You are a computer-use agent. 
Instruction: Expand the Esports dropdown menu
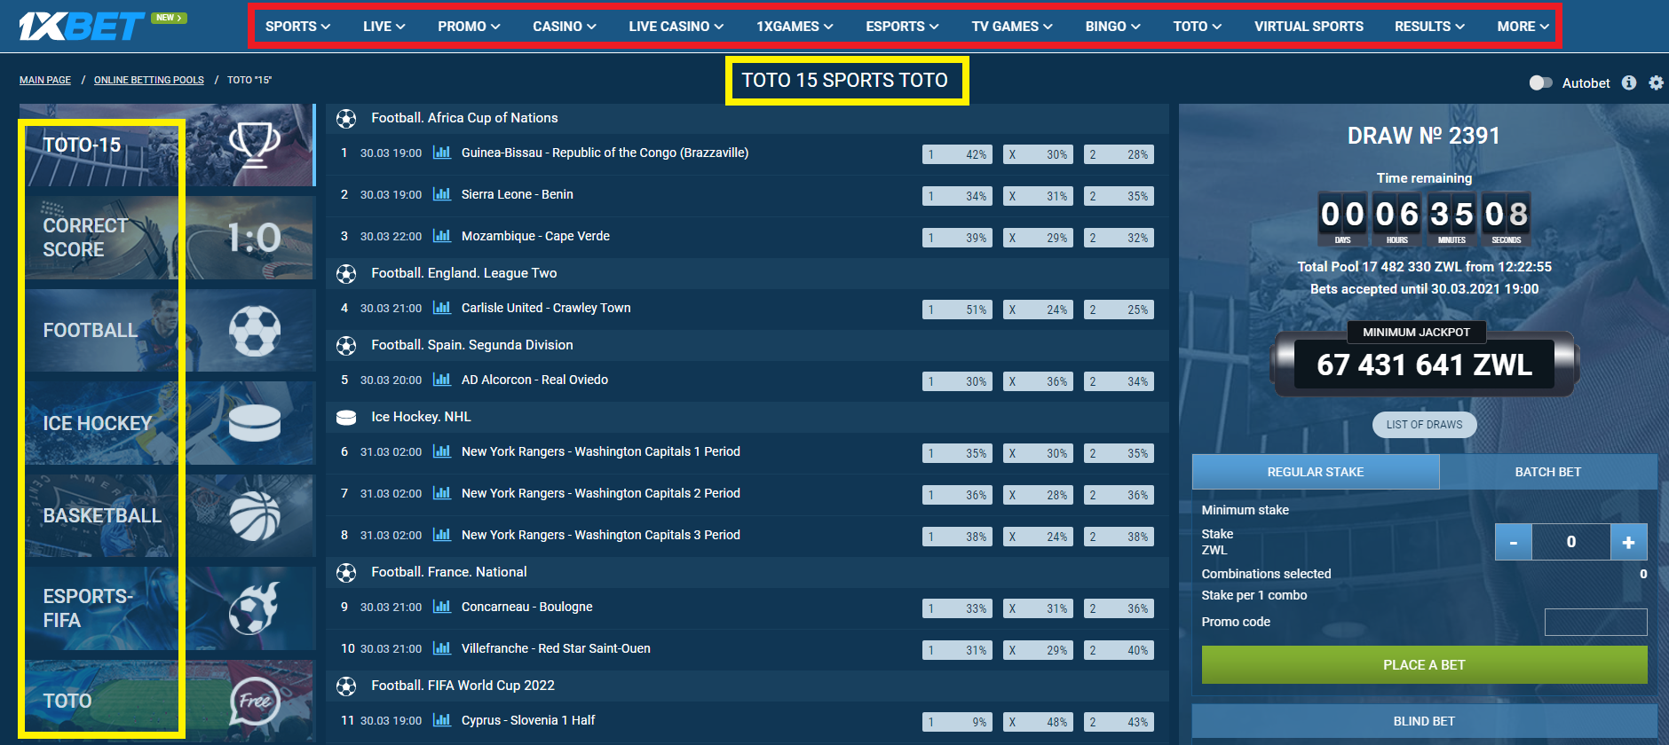pyautogui.click(x=902, y=27)
